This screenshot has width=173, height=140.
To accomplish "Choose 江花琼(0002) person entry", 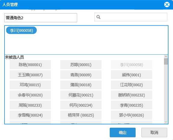I will coord(131,85).
